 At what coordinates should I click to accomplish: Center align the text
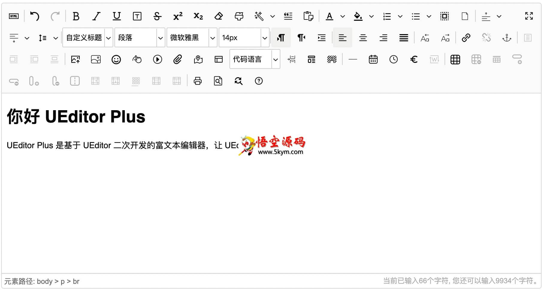tap(363, 38)
